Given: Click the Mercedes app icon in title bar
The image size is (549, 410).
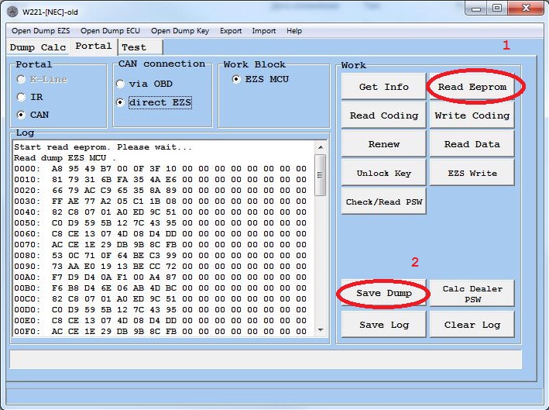Looking at the screenshot, I should pyautogui.click(x=12, y=12).
